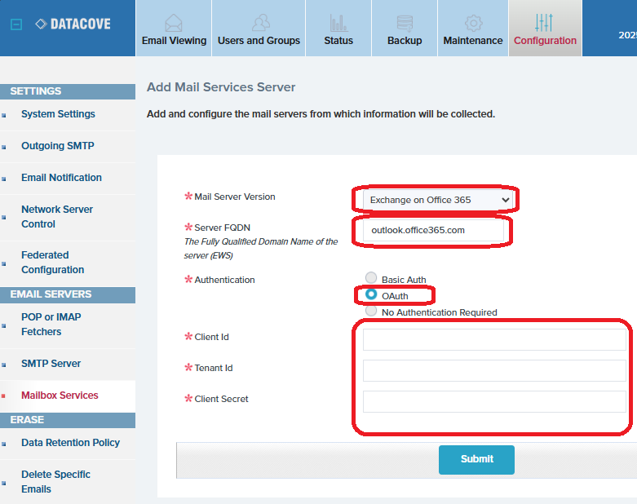Open Mailbox Services in sidebar

60,396
